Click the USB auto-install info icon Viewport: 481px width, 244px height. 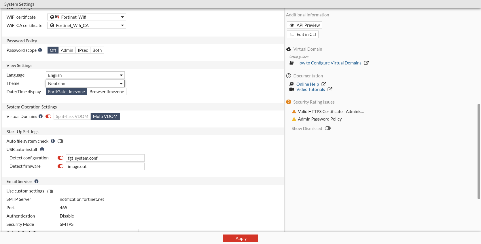tap(42, 149)
